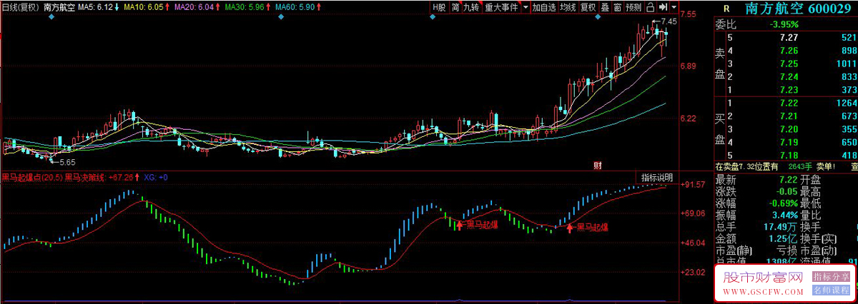Expand the last dropdown arrow in chart toolbar

click(x=674, y=7)
